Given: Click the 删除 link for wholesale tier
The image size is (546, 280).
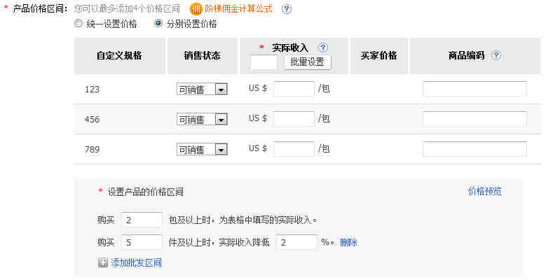Looking at the screenshot, I should click(348, 242).
